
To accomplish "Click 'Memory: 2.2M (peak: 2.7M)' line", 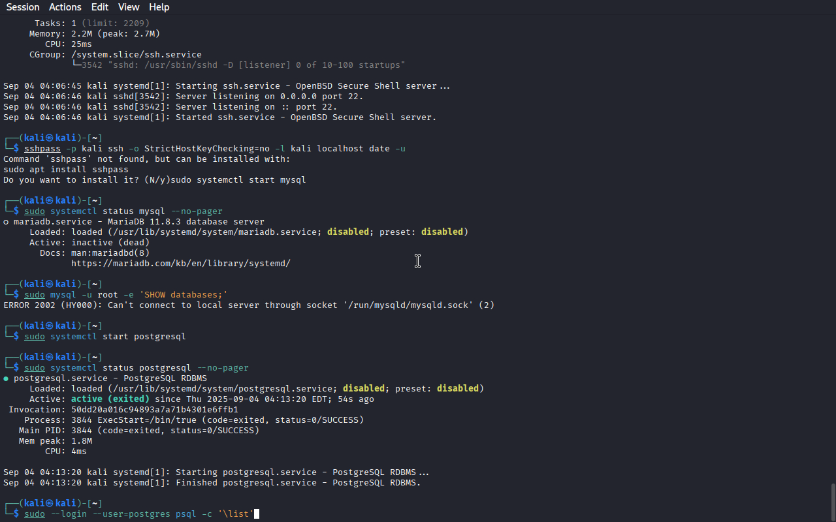I will [95, 34].
